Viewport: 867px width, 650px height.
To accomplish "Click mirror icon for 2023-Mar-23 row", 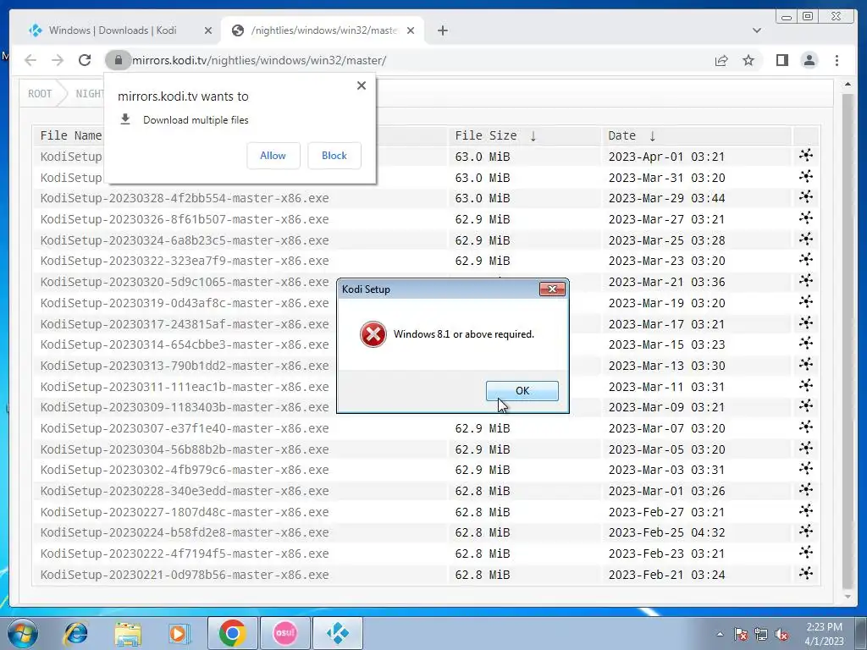I will (x=806, y=259).
